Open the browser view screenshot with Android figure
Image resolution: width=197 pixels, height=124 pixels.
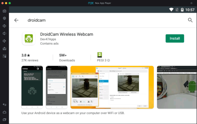point(177,87)
